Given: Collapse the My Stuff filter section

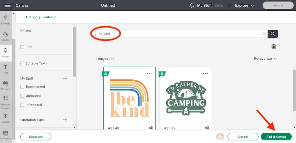Looking at the screenshot, I should (x=65, y=78).
